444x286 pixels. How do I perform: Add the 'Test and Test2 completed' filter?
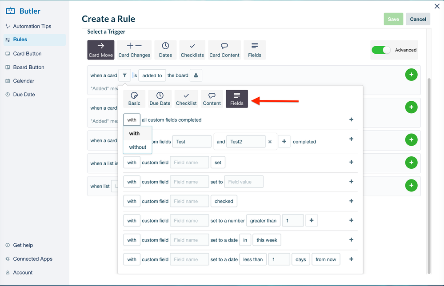pos(352,139)
